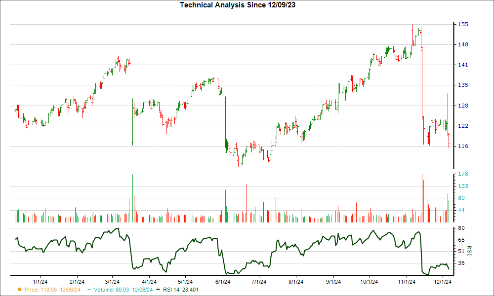Click the 10/1/24 date label
Viewport: 494px width, 296px height.
click(x=369, y=282)
